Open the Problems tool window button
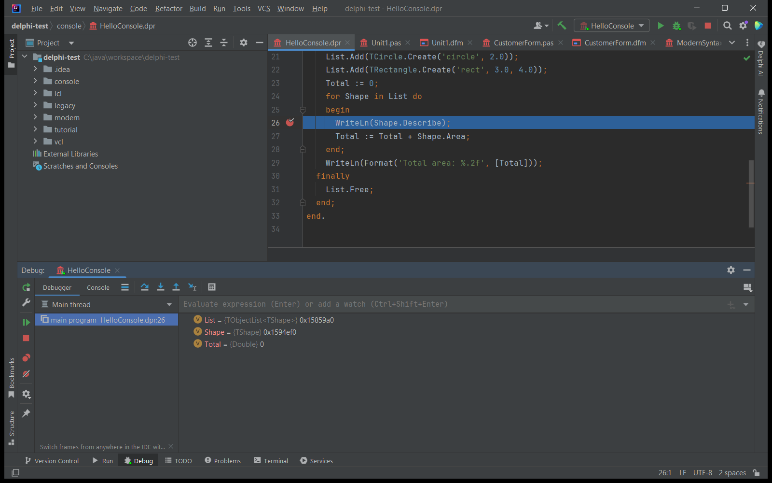The image size is (772, 483). tap(223, 461)
